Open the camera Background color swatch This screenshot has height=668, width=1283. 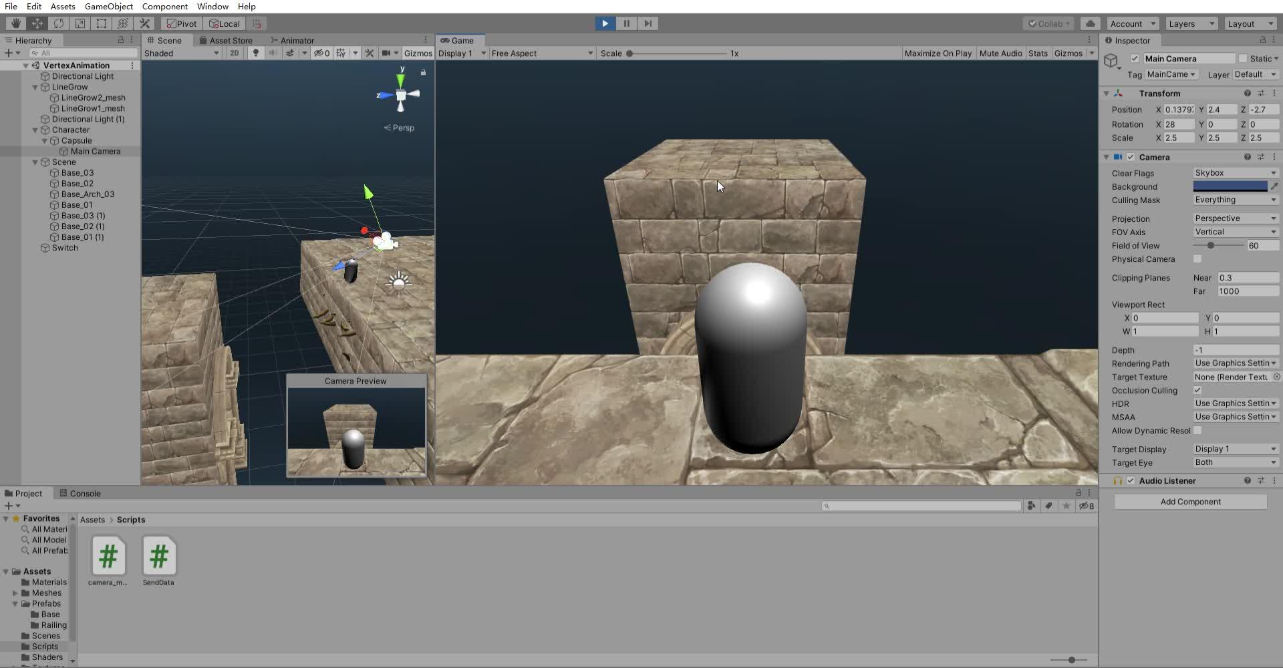point(1230,186)
